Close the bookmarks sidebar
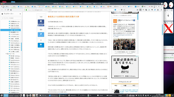The width and height of the screenshot is (174, 97). [20, 14]
